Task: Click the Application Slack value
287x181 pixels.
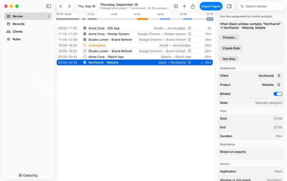Action: tap(278, 171)
